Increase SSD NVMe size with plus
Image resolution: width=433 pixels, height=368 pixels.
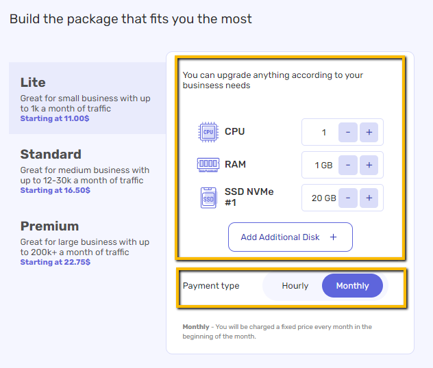[x=369, y=198]
